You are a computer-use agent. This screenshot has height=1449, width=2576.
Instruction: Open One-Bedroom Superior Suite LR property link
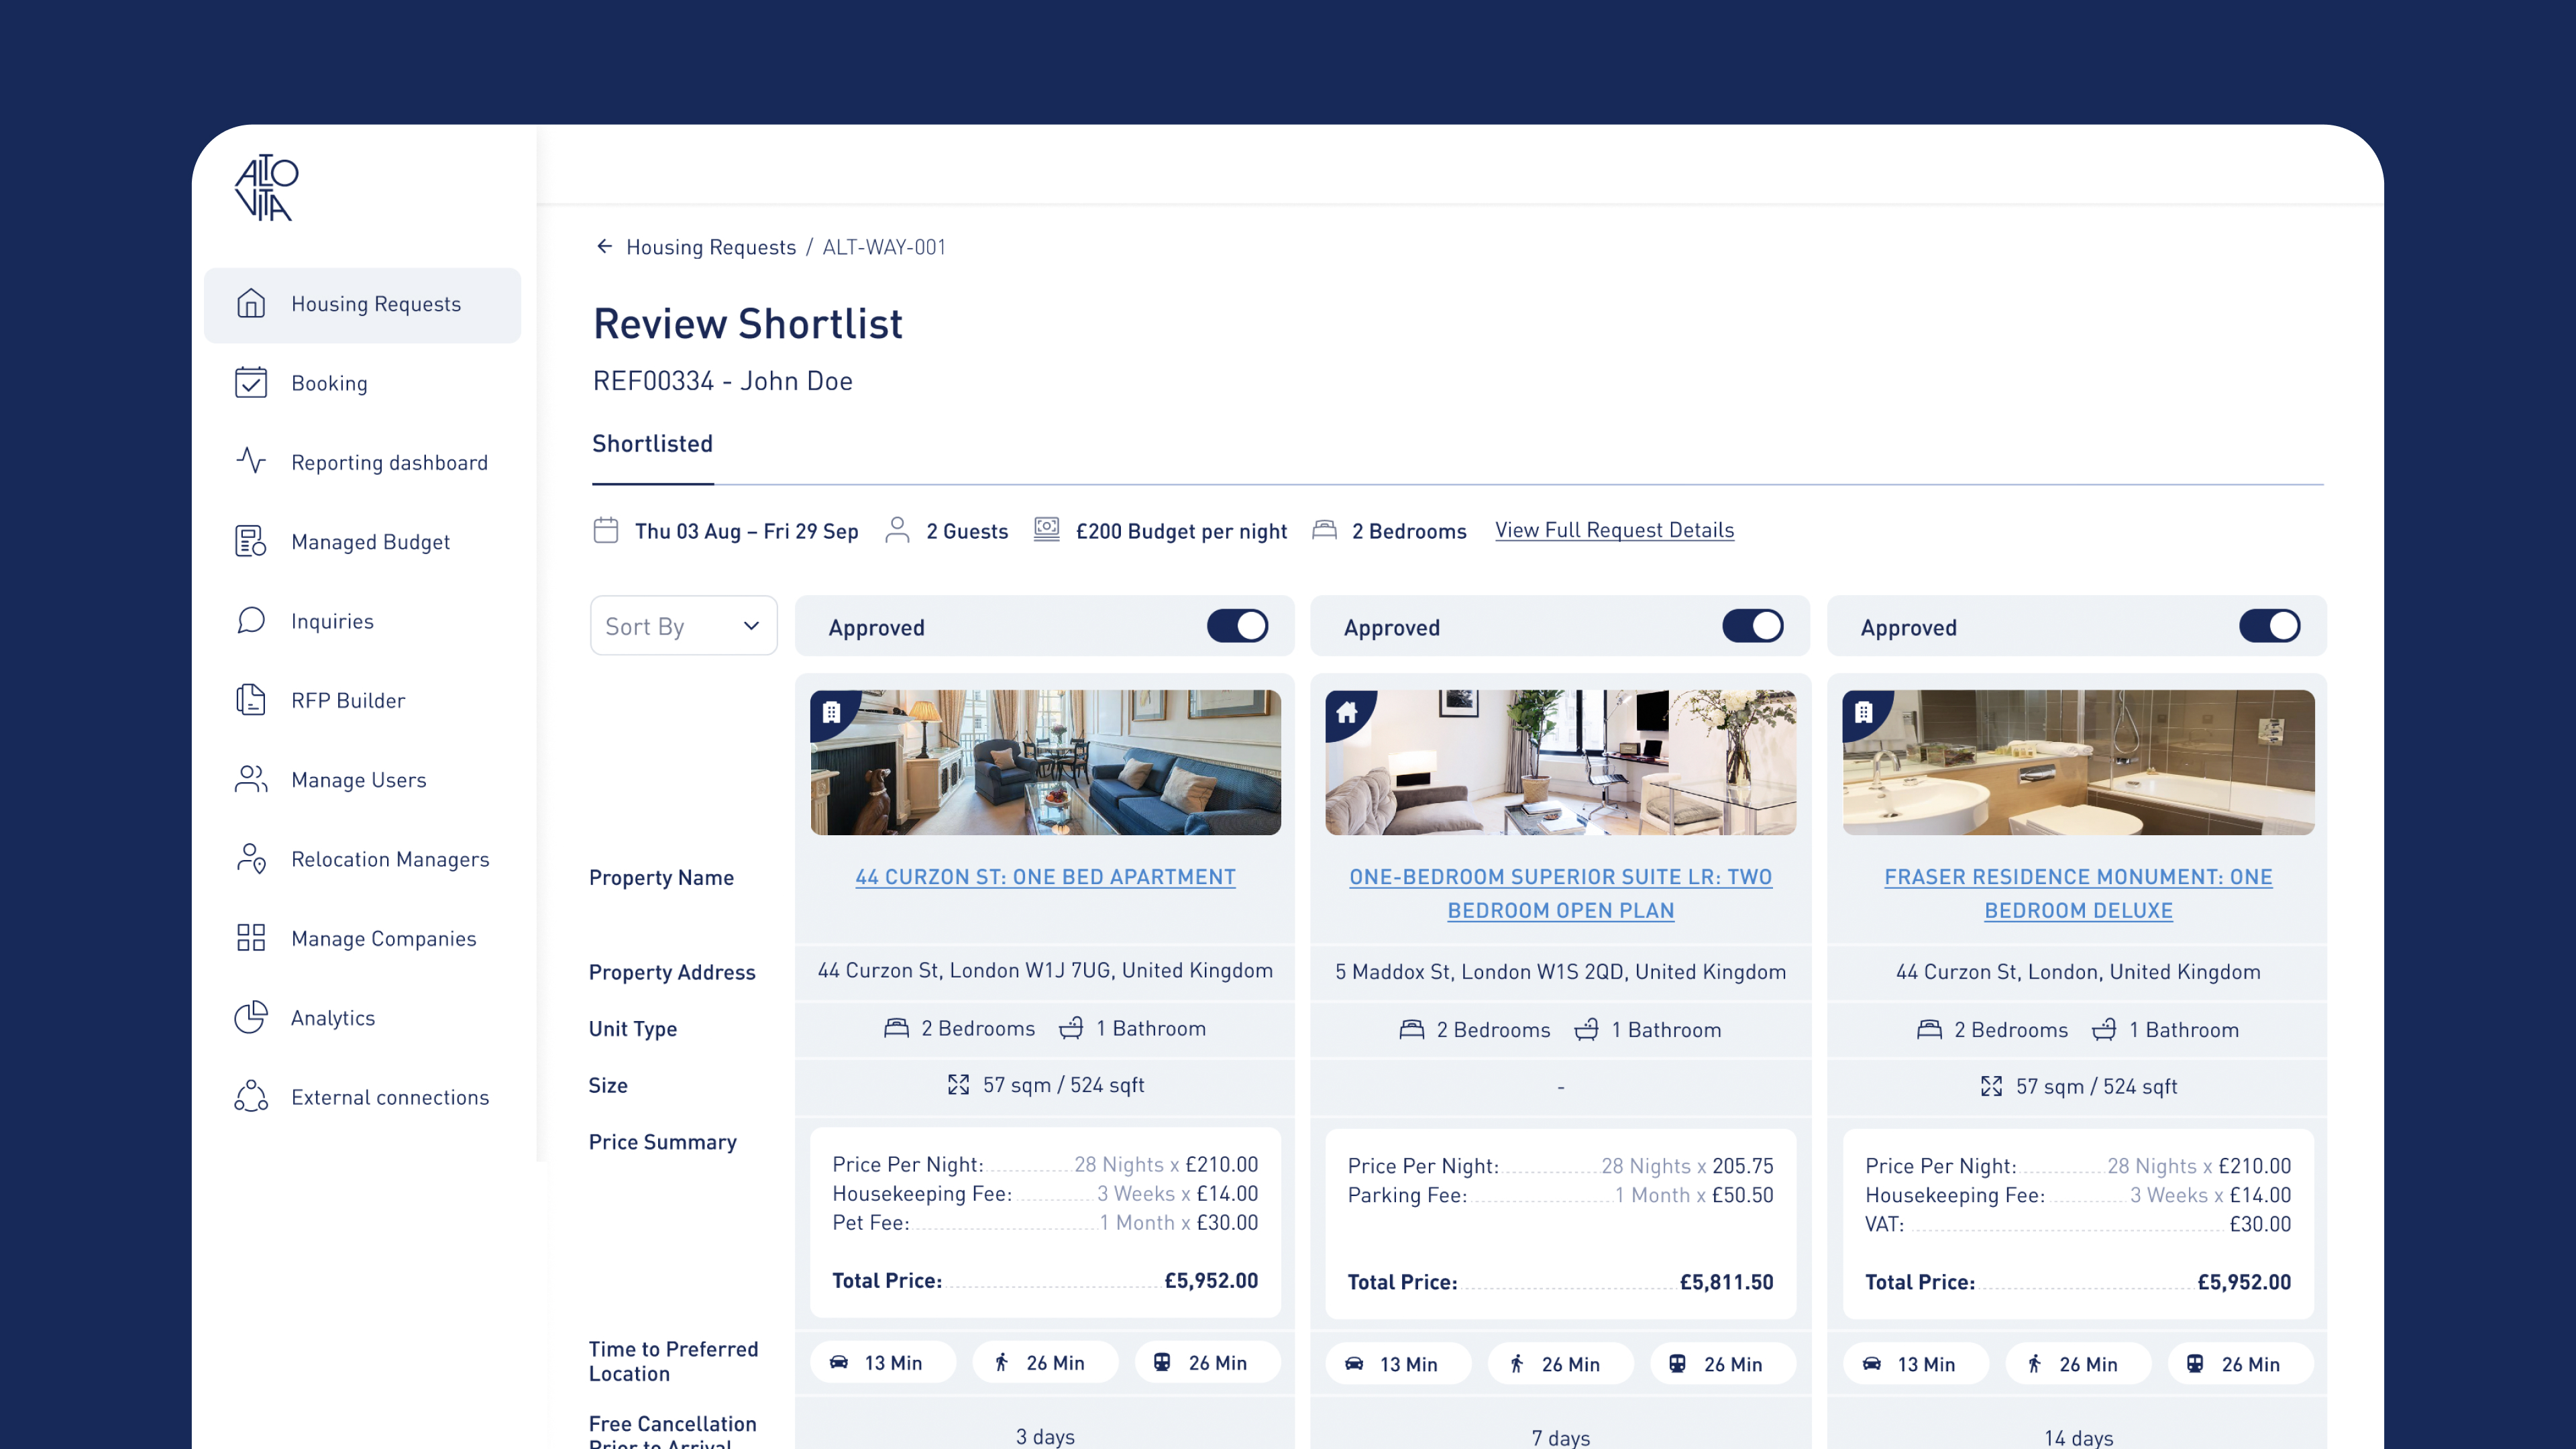pos(1560,893)
